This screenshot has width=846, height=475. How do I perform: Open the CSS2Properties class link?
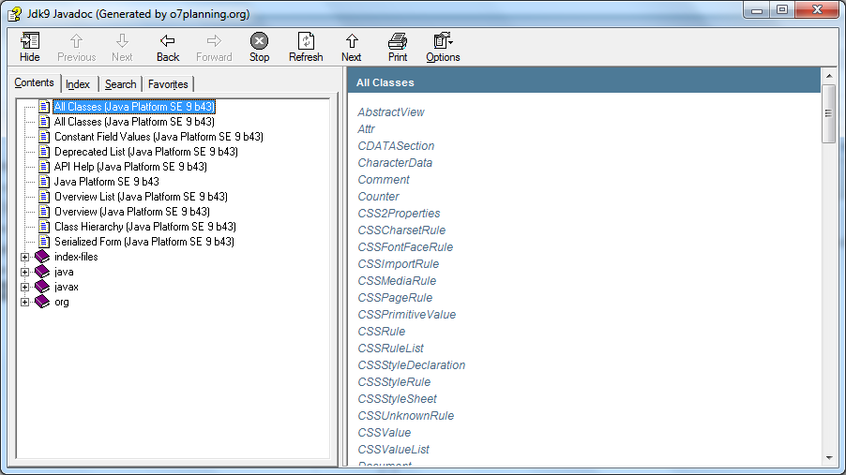[399, 214]
